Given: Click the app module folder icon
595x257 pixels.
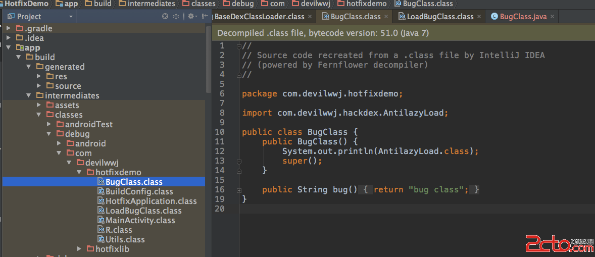Looking at the screenshot, I should 20,48.
